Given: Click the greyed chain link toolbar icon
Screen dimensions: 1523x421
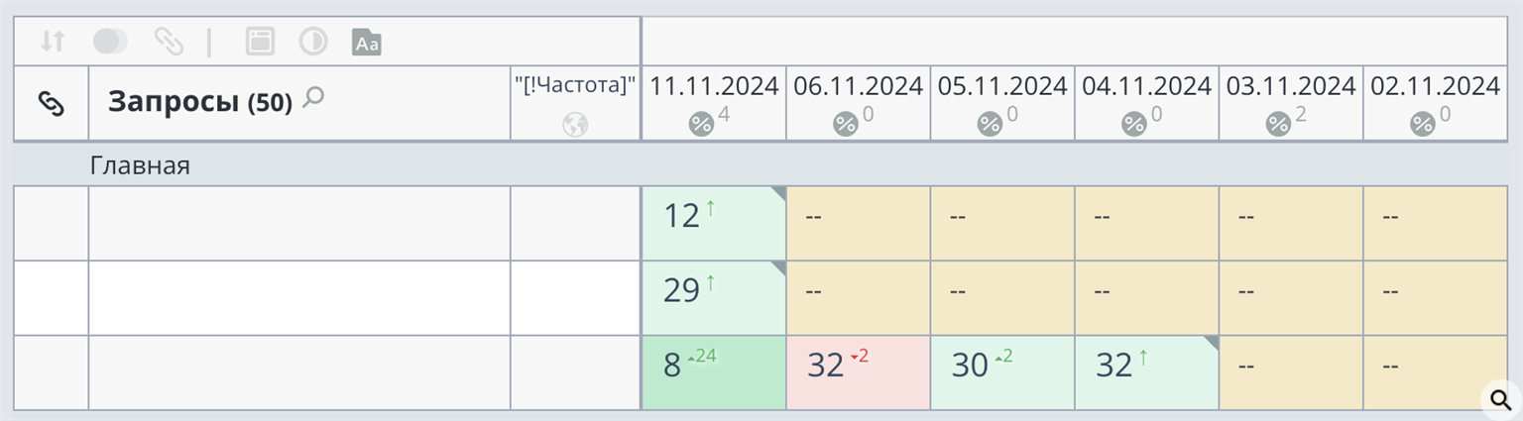Looking at the screenshot, I should [169, 42].
